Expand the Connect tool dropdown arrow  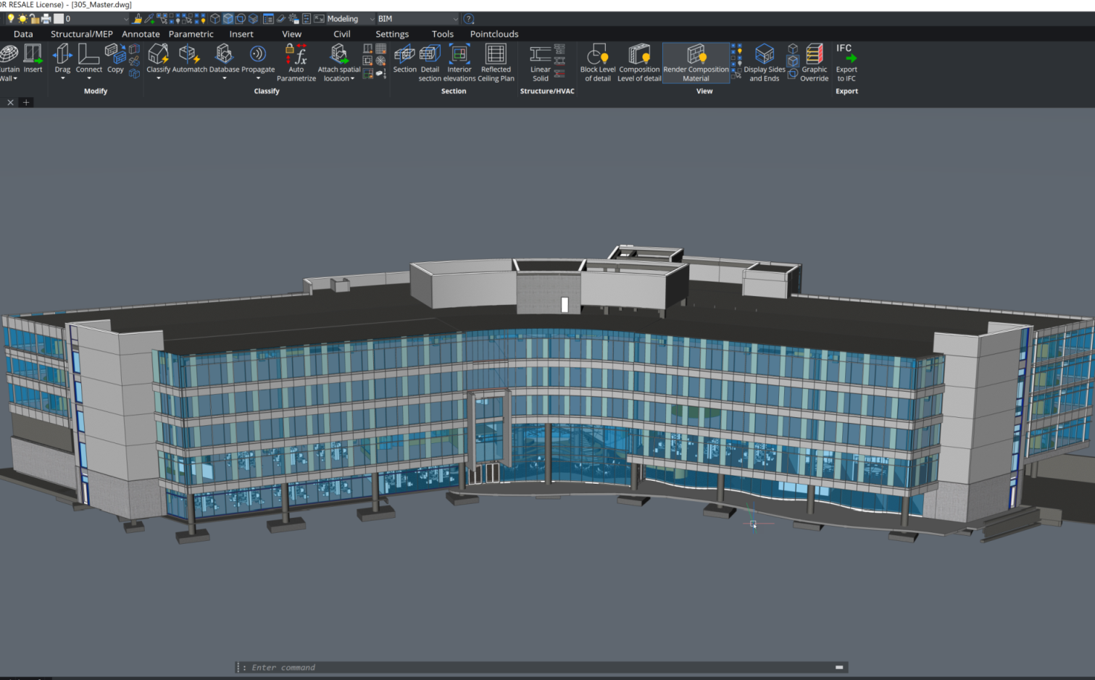pos(89,78)
